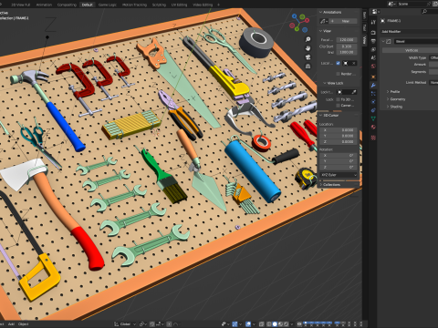Open the Texture properties tab icon
The height and width of the screenshot is (328, 438).
[373, 138]
